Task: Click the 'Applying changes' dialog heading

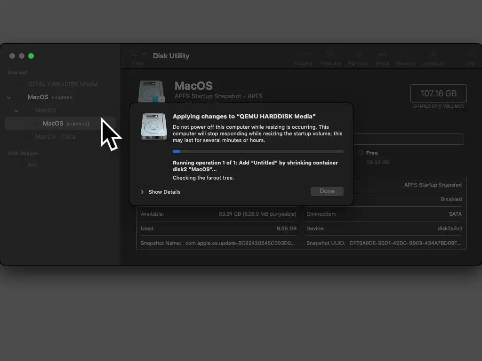Action: point(244,117)
